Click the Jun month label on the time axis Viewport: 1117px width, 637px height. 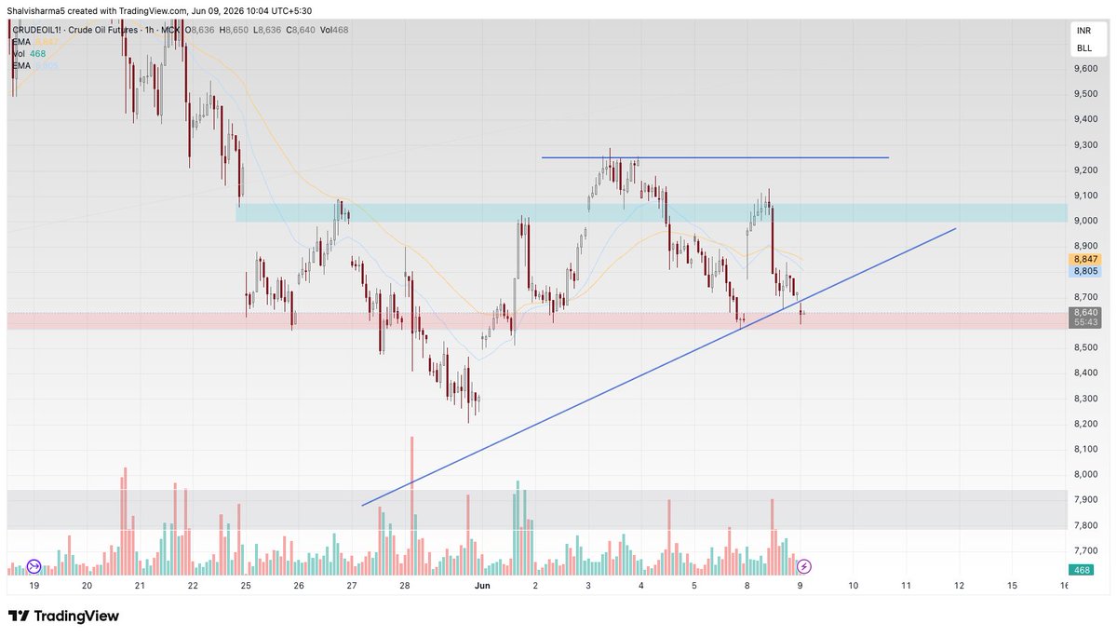[482, 586]
